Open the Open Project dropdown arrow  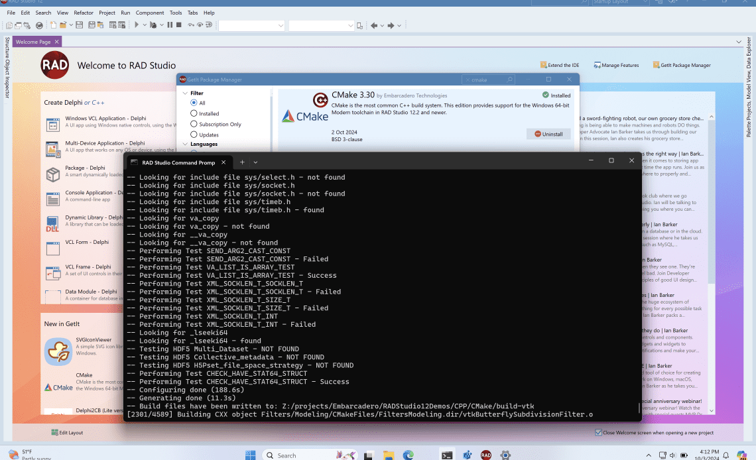tap(71, 25)
